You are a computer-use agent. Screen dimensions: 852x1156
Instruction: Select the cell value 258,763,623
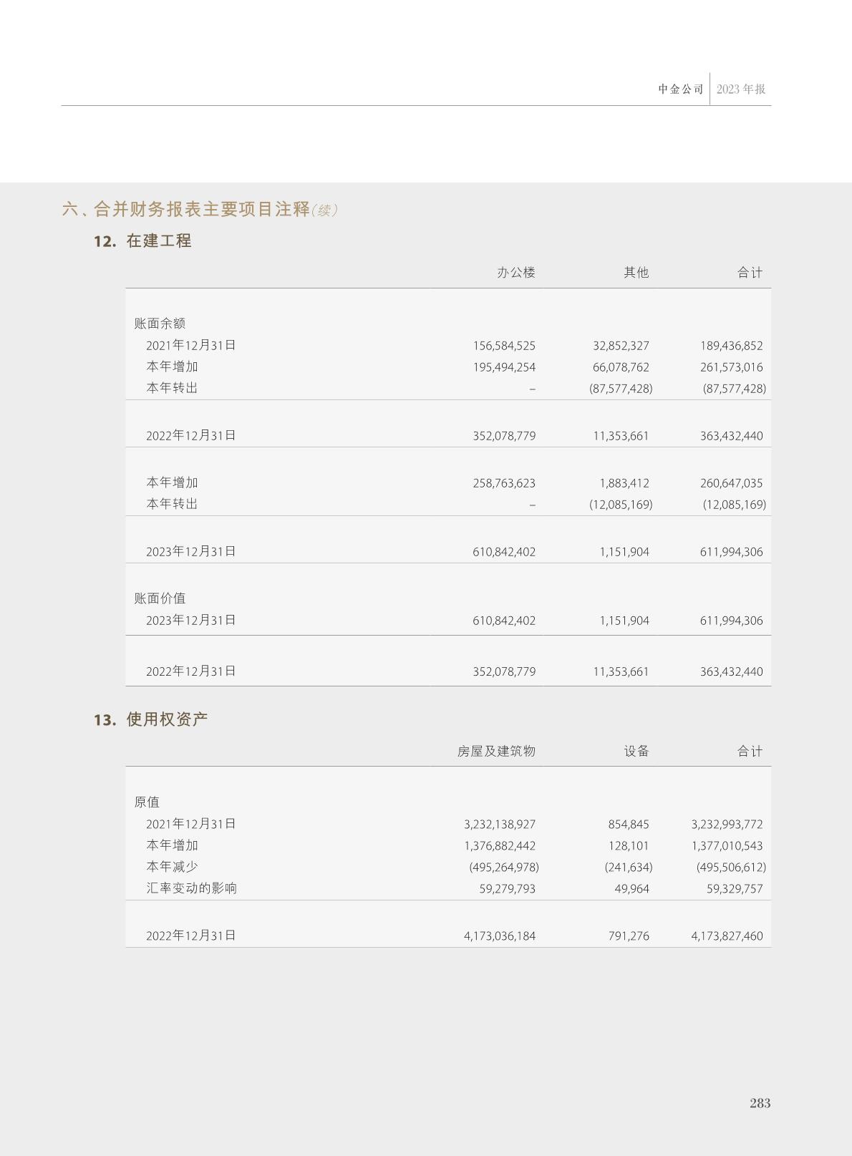[503, 483]
